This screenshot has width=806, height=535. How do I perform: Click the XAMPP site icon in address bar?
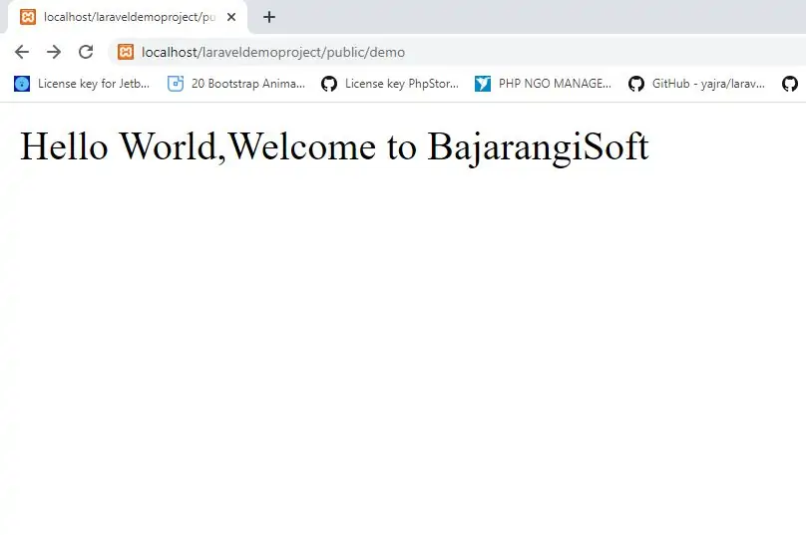coord(126,52)
